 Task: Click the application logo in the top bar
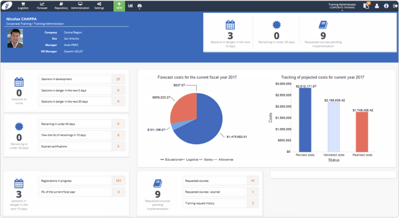(7, 6)
